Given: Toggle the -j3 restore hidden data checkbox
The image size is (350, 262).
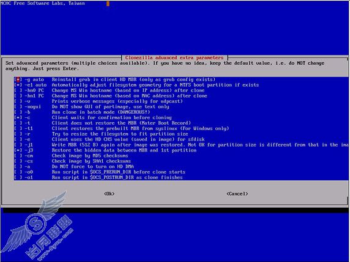Looking at the screenshot, I should 18,150.
